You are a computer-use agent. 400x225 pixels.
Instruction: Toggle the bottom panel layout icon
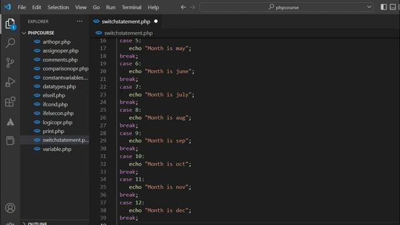pyautogui.click(x=392, y=7)
